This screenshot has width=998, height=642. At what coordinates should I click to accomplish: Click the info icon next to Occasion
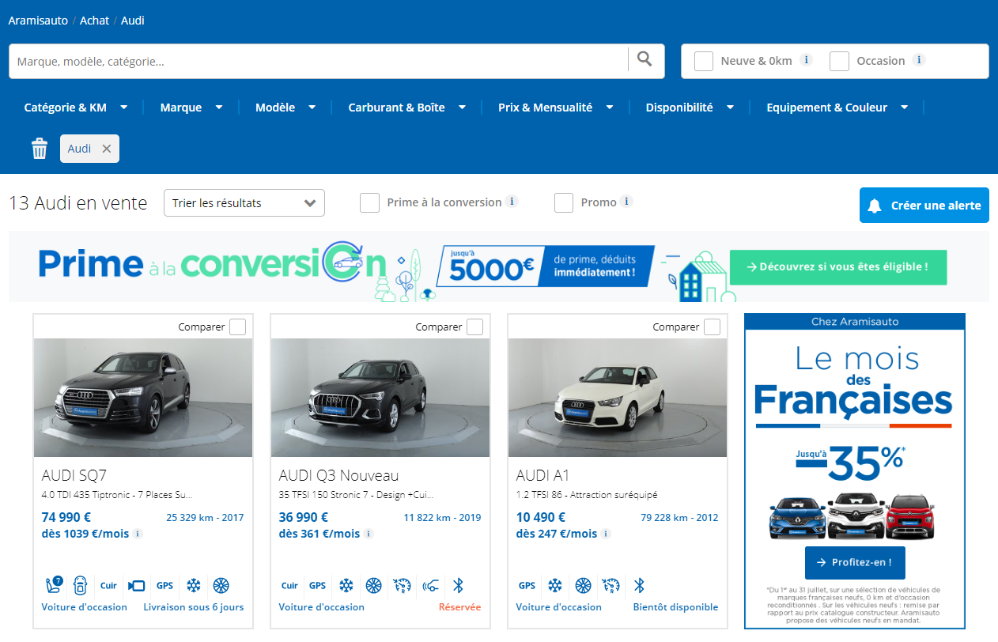918,60
